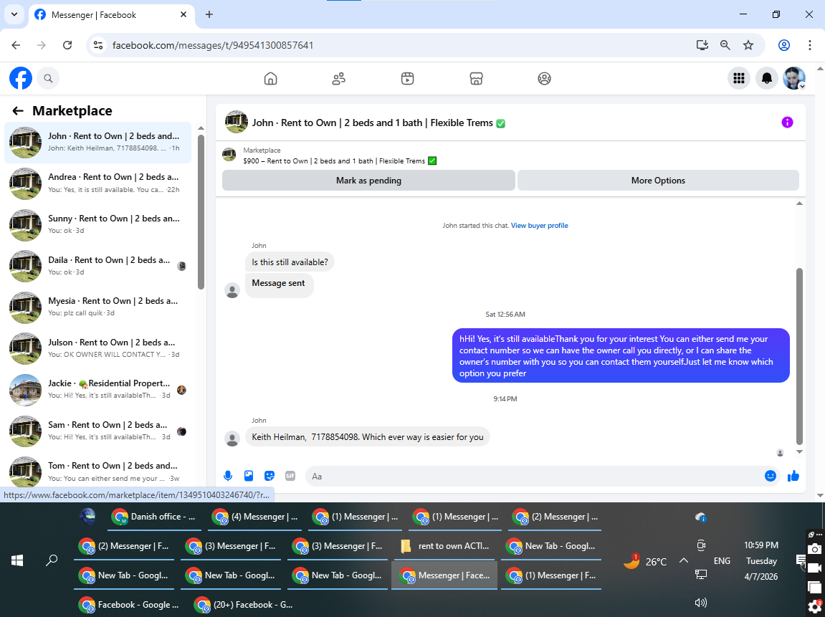Switch to Facebook - Google taskbar window
The height and width of the screenshot is (617, 825).
(130, 605)
